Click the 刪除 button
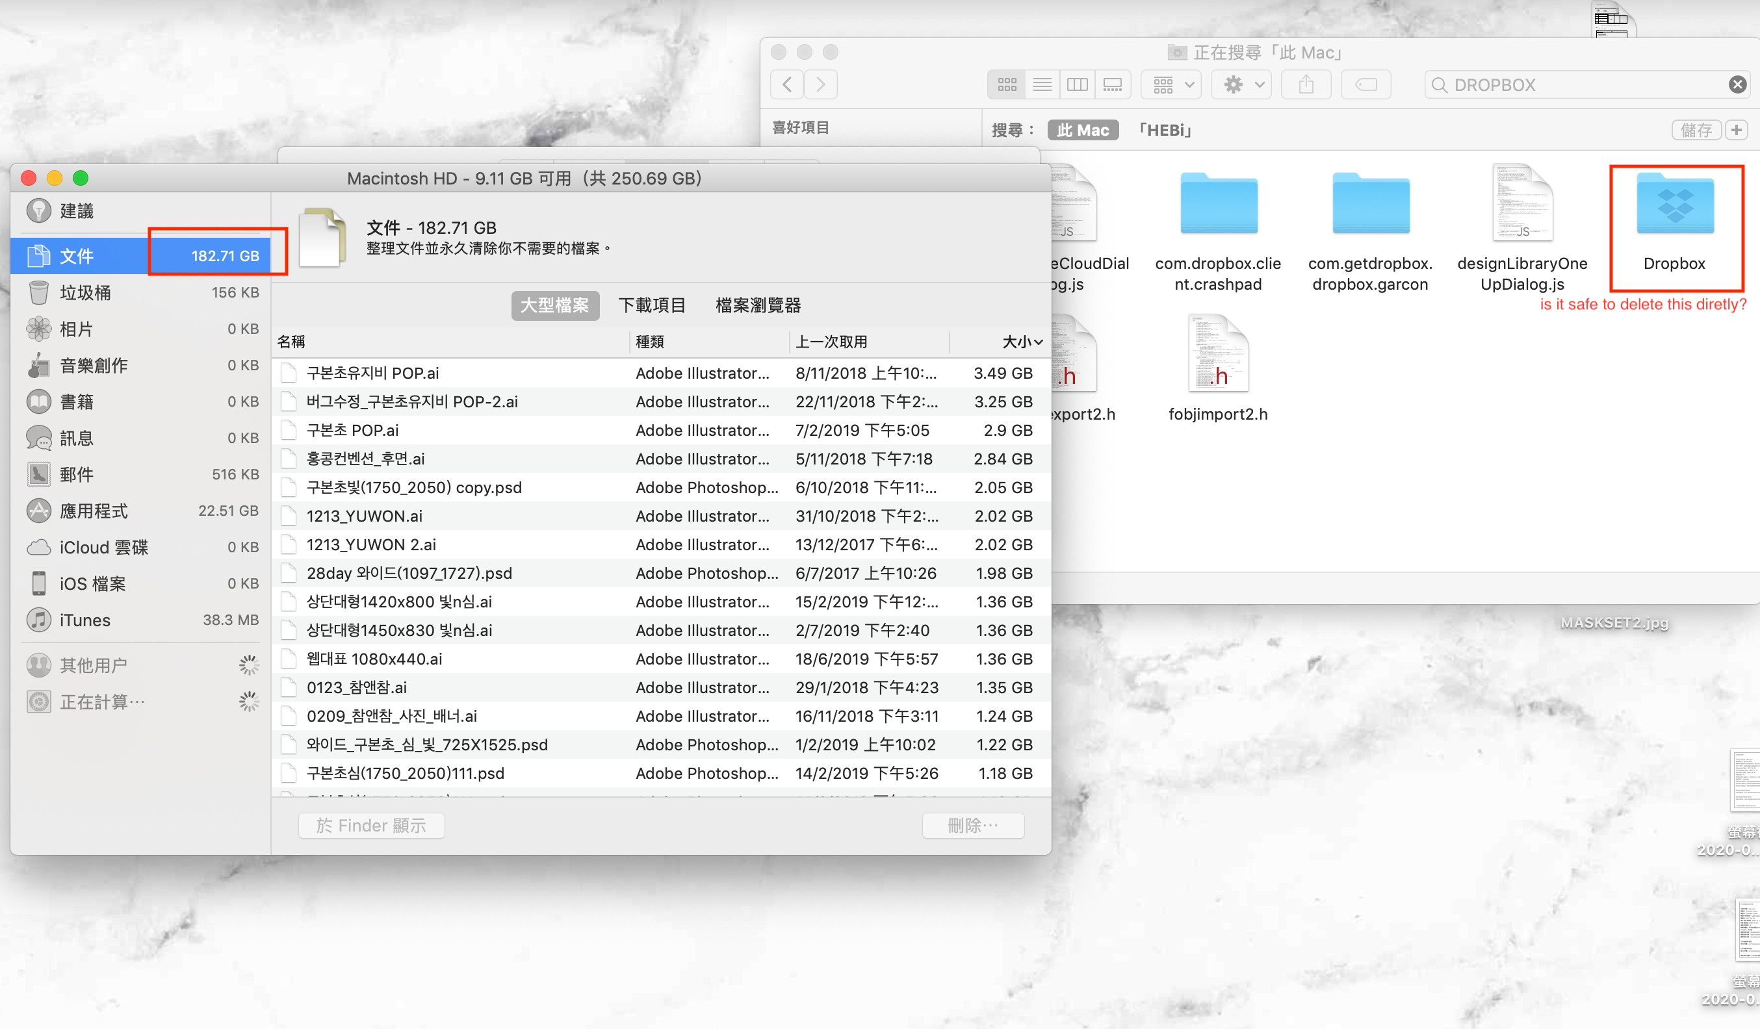This screenshot has height=1029, width=1760. 973,826
